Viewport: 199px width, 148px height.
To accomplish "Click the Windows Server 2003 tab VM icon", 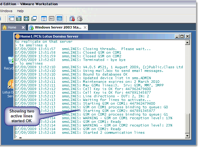I will (31, 27).
